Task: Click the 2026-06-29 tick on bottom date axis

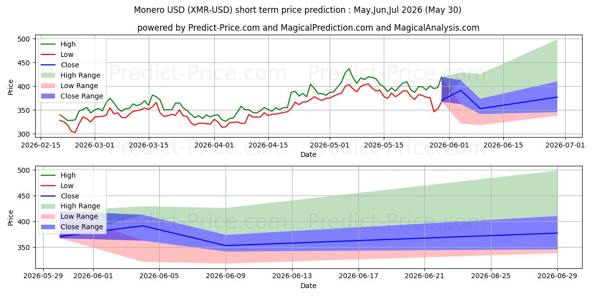Action: pos(557,276)
